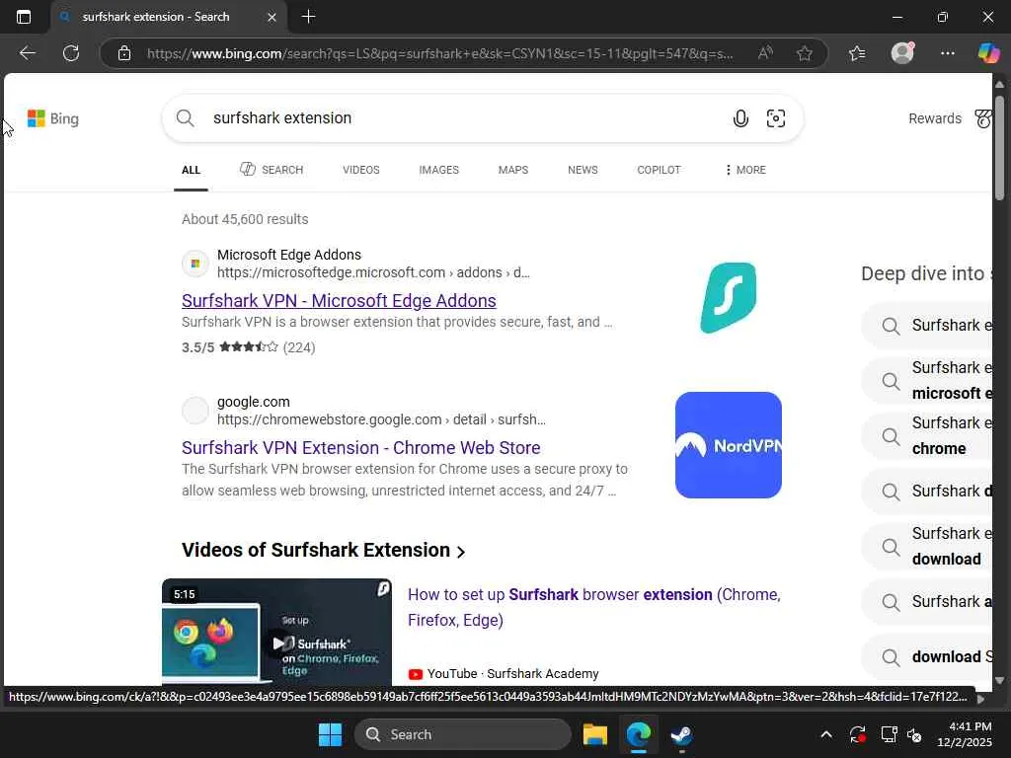Open the tab actions menu icon
This screenshot has height=758, width=1011.
pos(24,17)
